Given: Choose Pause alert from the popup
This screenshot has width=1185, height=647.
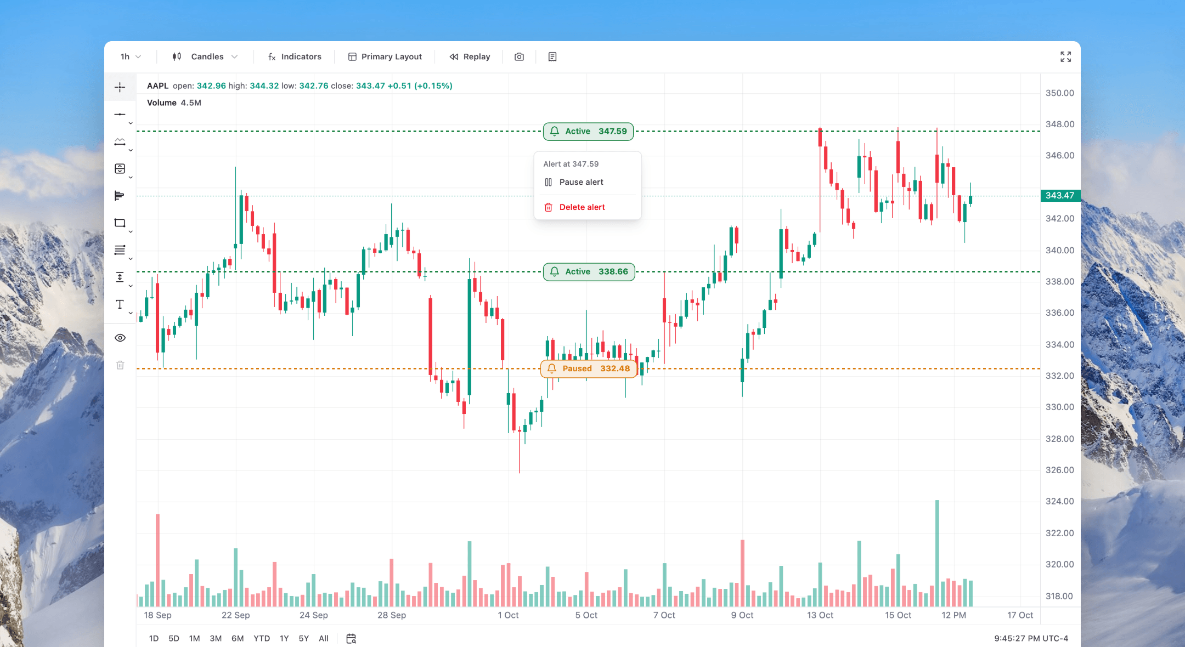Looking at the screenshot, I should pyautogui.click(x=588, y=182).
